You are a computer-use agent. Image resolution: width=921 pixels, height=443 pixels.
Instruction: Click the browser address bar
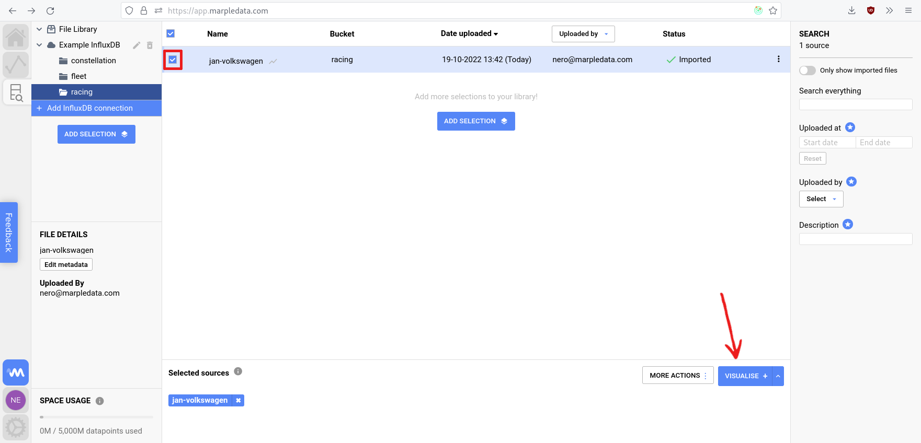[x=451, y=10]
